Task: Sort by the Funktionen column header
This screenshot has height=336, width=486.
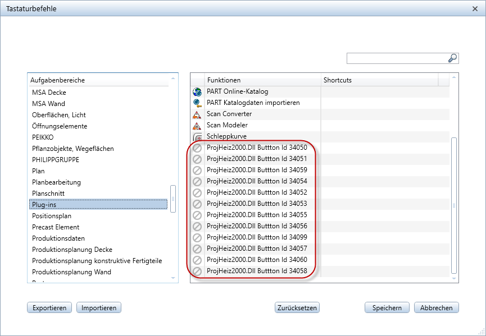Action: click(x=262, y=80)
